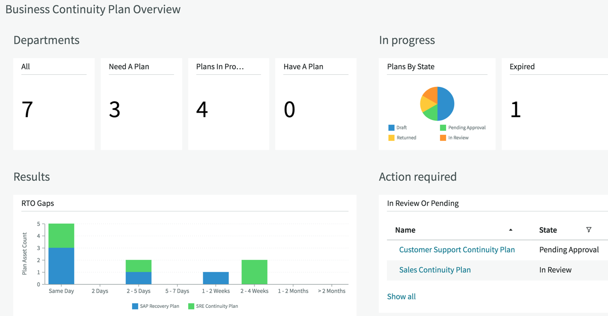
Task: Click the Same Day axis label
Action: pyautogui.click(x=61, y=291)
